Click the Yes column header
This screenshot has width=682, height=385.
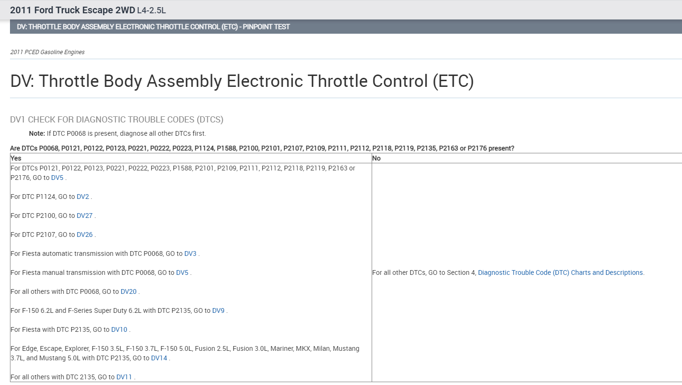[x=16, y=158]
